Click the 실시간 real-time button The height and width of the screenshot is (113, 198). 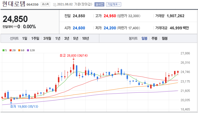point(99,4)
